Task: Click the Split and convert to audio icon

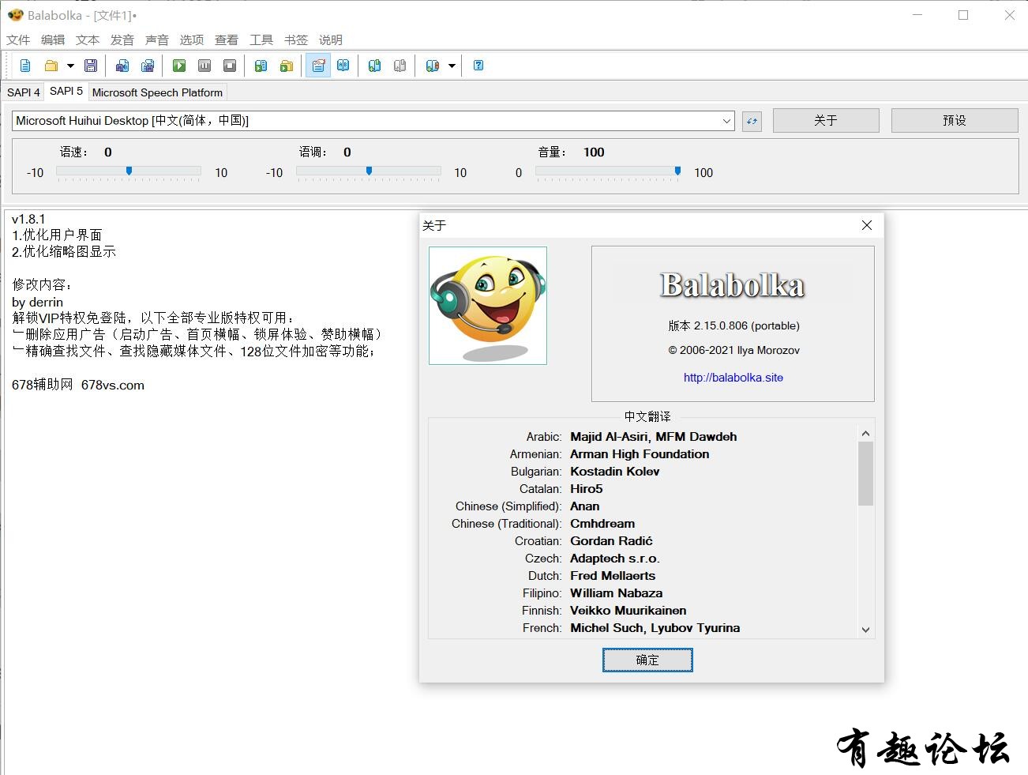Action: pyautogui.click(x=148, y=66)
